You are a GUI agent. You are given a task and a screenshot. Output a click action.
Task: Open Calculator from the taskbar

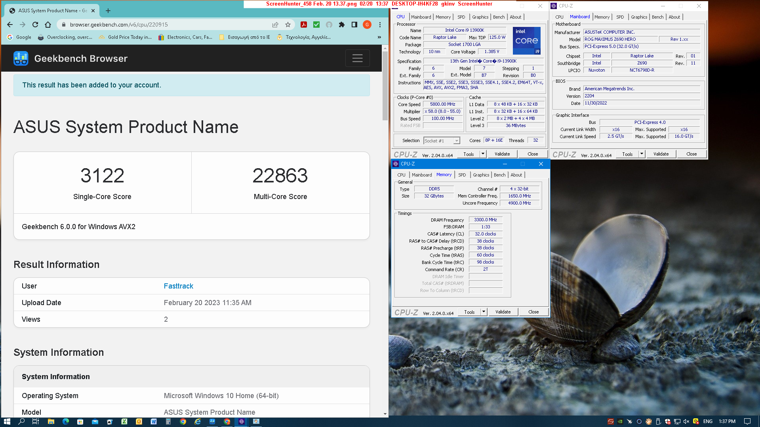(x=168, y=421)
